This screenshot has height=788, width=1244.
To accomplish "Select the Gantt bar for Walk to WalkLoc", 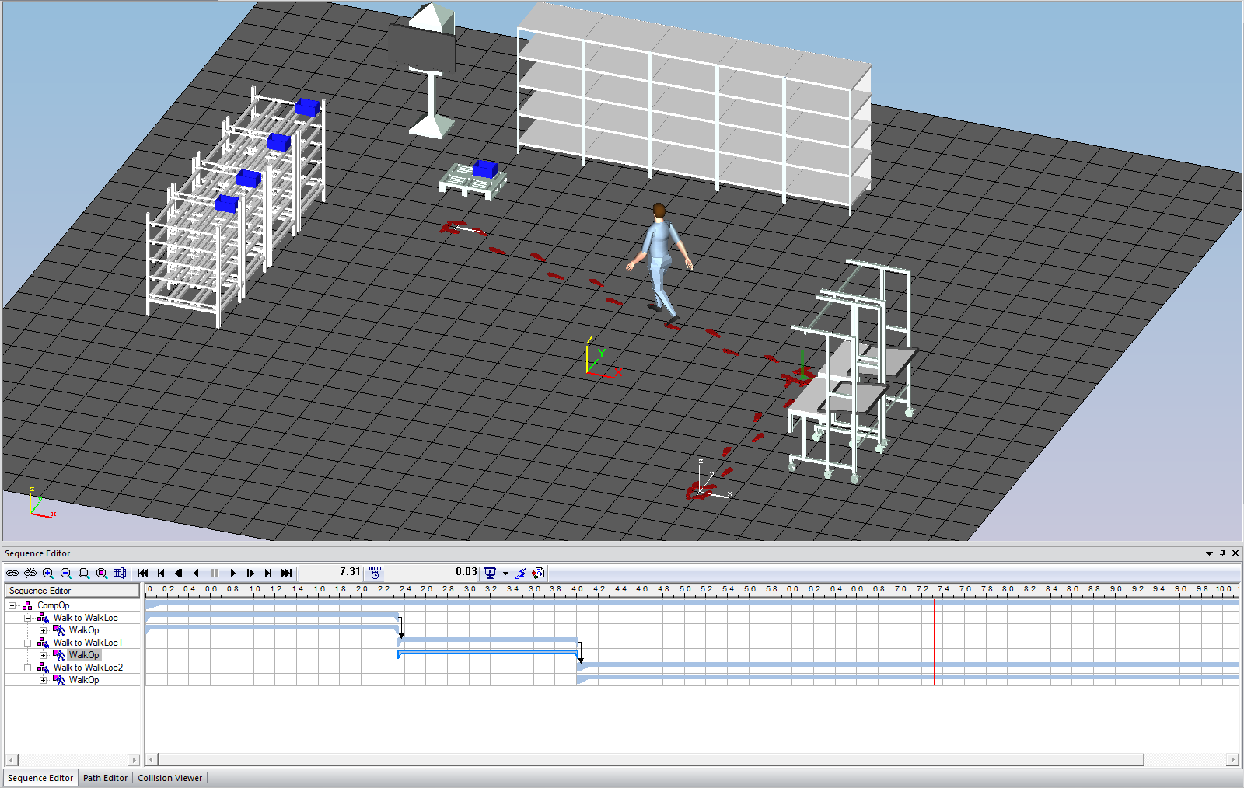I will click(272, 615).
